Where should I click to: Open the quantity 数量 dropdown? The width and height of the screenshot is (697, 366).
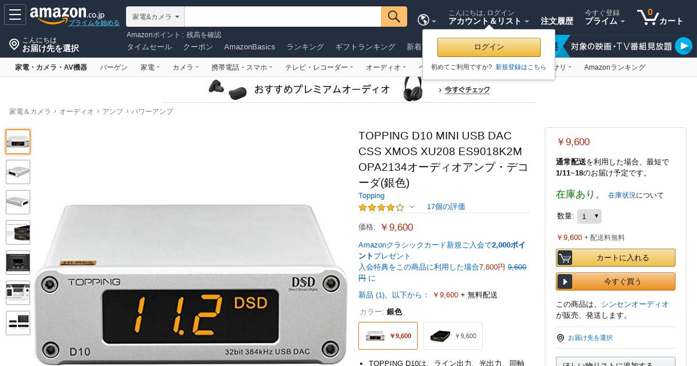coord(589,216)
